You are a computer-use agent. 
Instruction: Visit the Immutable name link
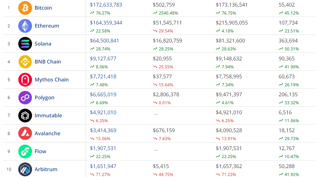[48, 116]
